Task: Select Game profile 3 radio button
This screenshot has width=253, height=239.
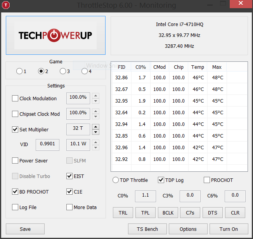Action: (x=63, y=71)
